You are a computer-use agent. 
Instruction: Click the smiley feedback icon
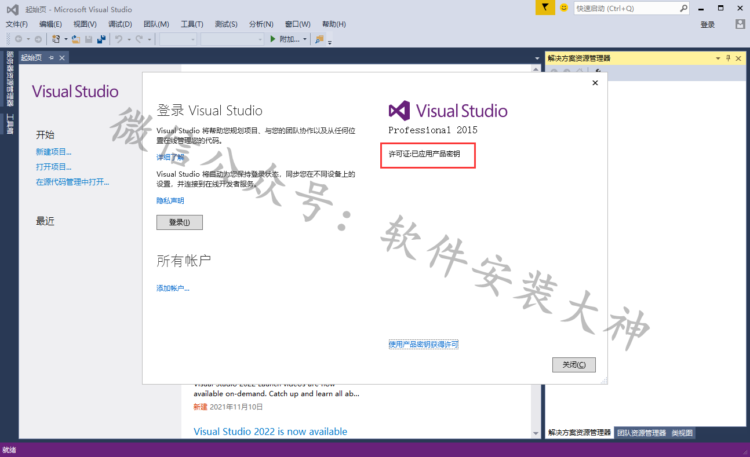click(563, 8)
